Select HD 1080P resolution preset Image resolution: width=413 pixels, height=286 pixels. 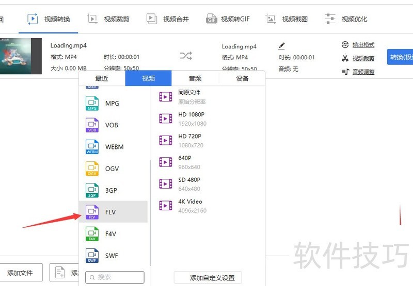[x=191, y=119]
